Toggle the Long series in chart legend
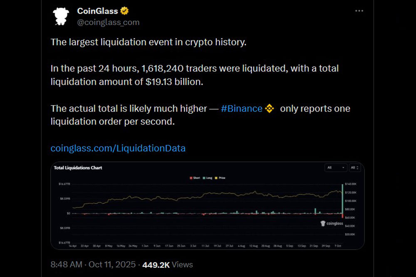 [x=208, y=178]
